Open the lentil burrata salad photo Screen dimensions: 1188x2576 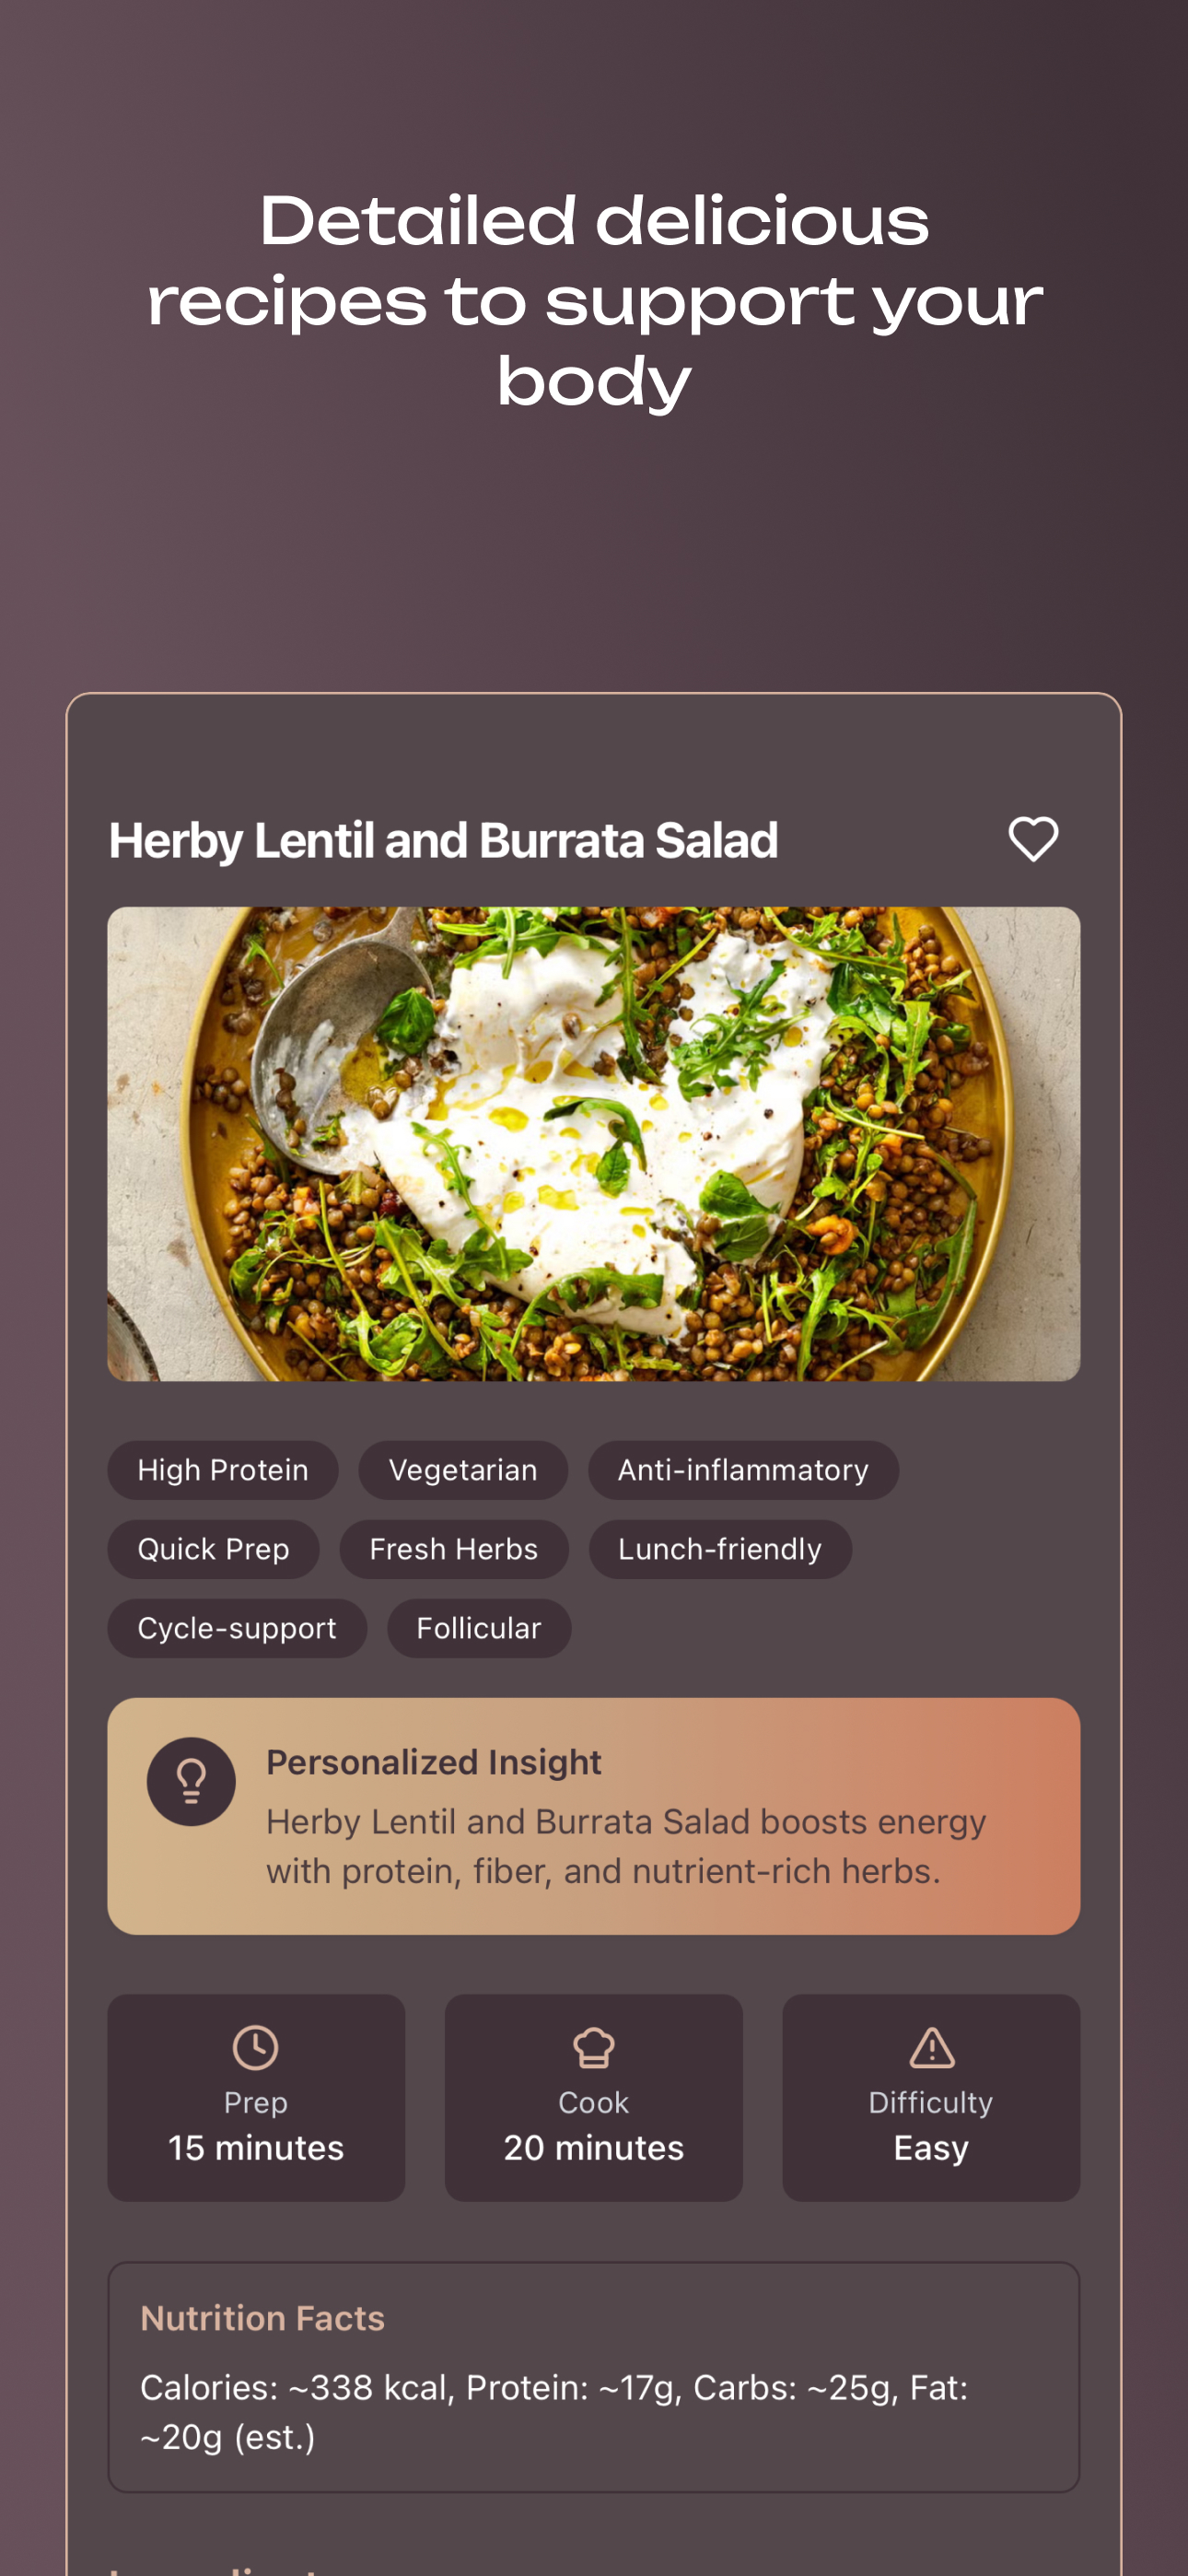pos(594,1144)
